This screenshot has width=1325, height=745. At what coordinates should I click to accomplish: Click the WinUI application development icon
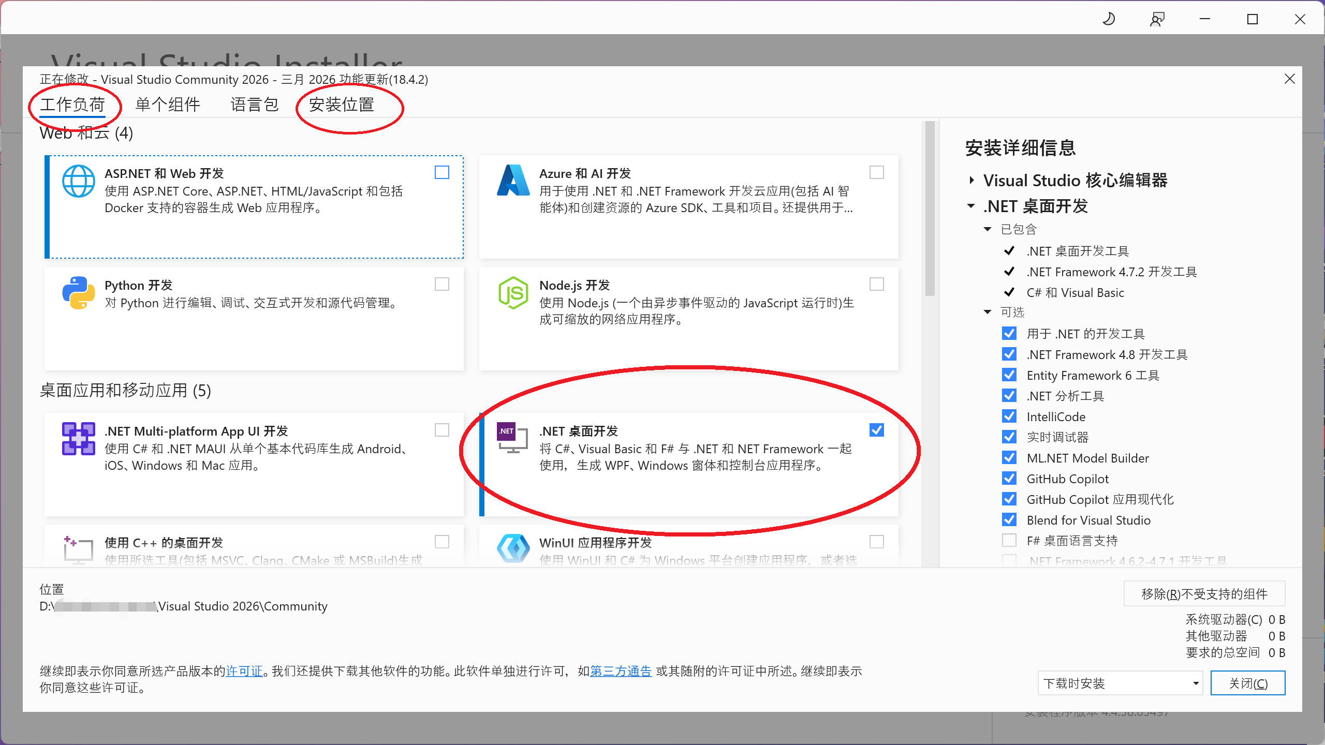513,548
